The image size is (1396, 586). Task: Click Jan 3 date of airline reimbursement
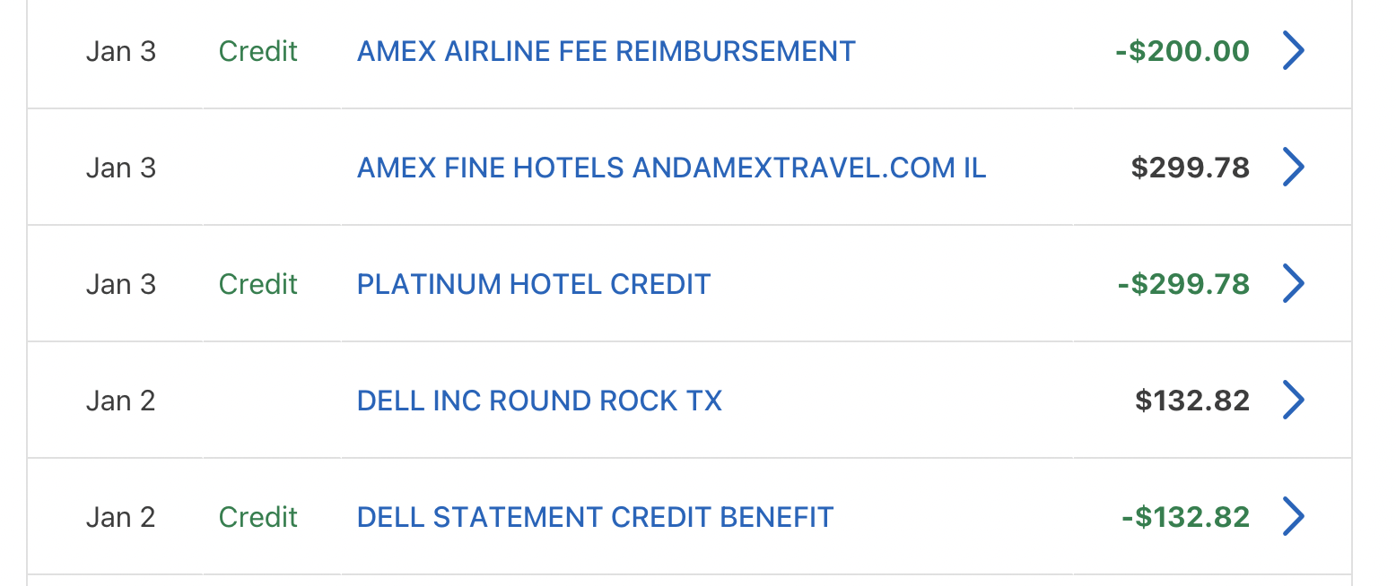pyautogui.click(x=121, y=51)
